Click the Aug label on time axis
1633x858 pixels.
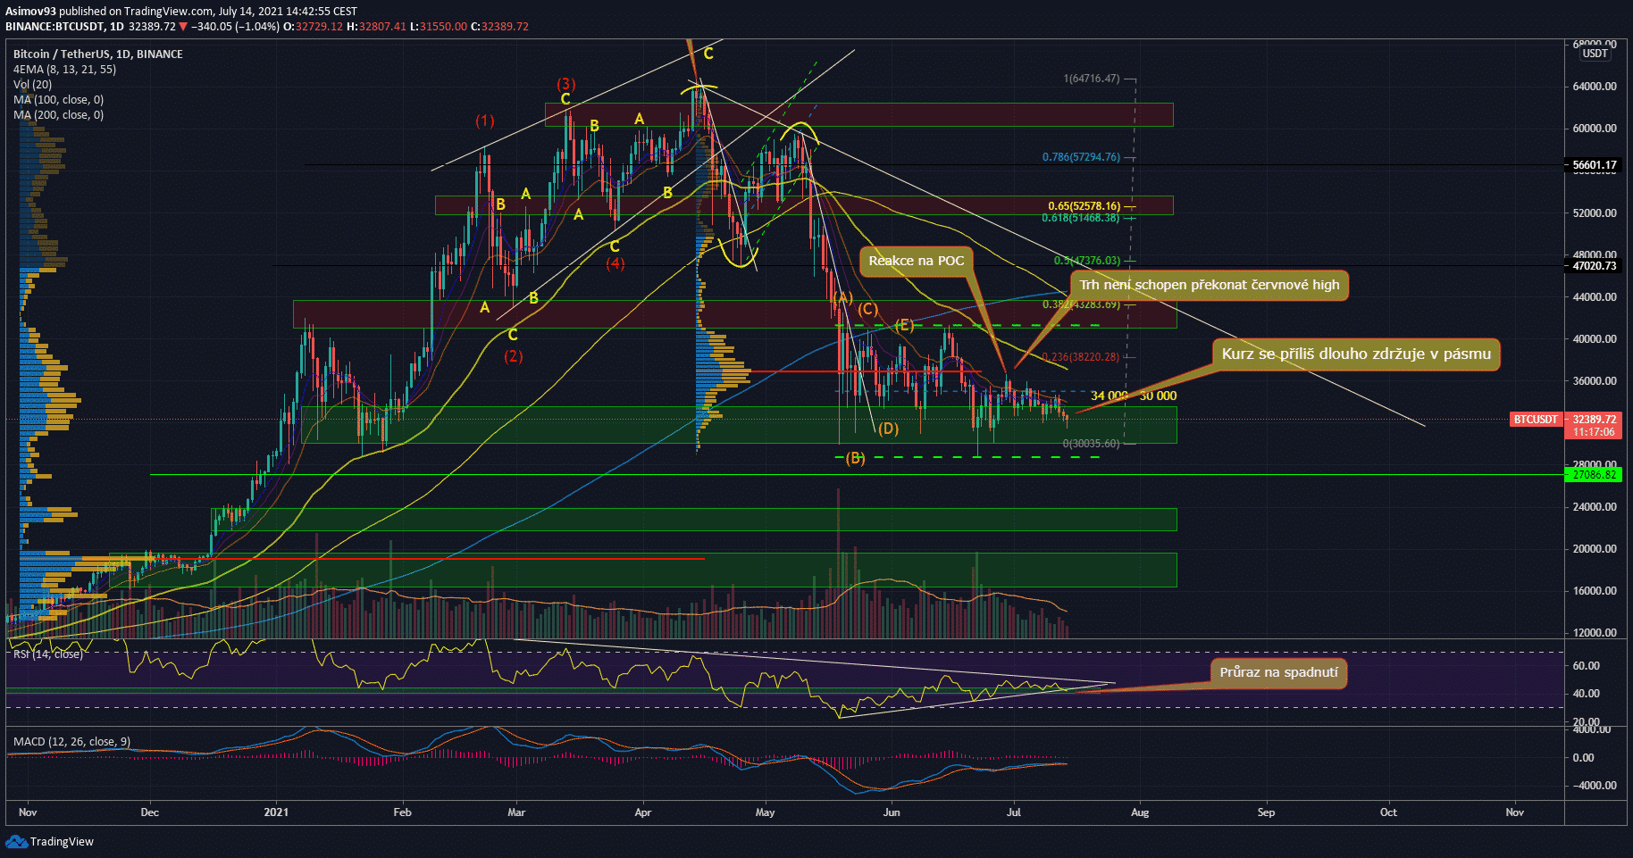point(1139,812)
